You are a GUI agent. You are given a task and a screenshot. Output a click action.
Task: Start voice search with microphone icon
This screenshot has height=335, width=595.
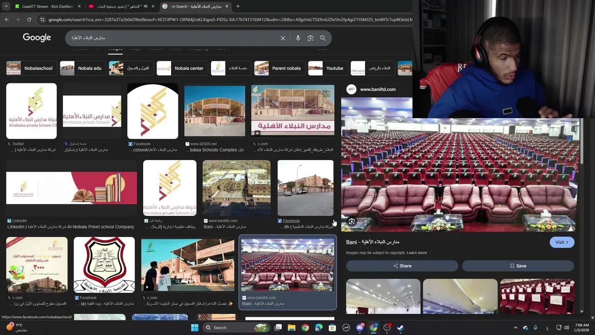(298, 38)
